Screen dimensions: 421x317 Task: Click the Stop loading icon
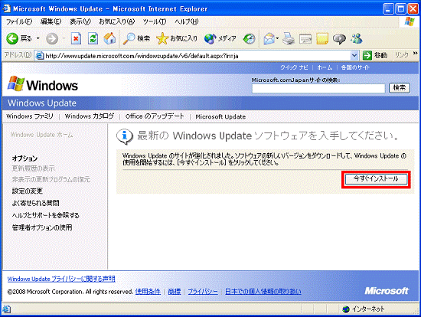click(76, 39)
